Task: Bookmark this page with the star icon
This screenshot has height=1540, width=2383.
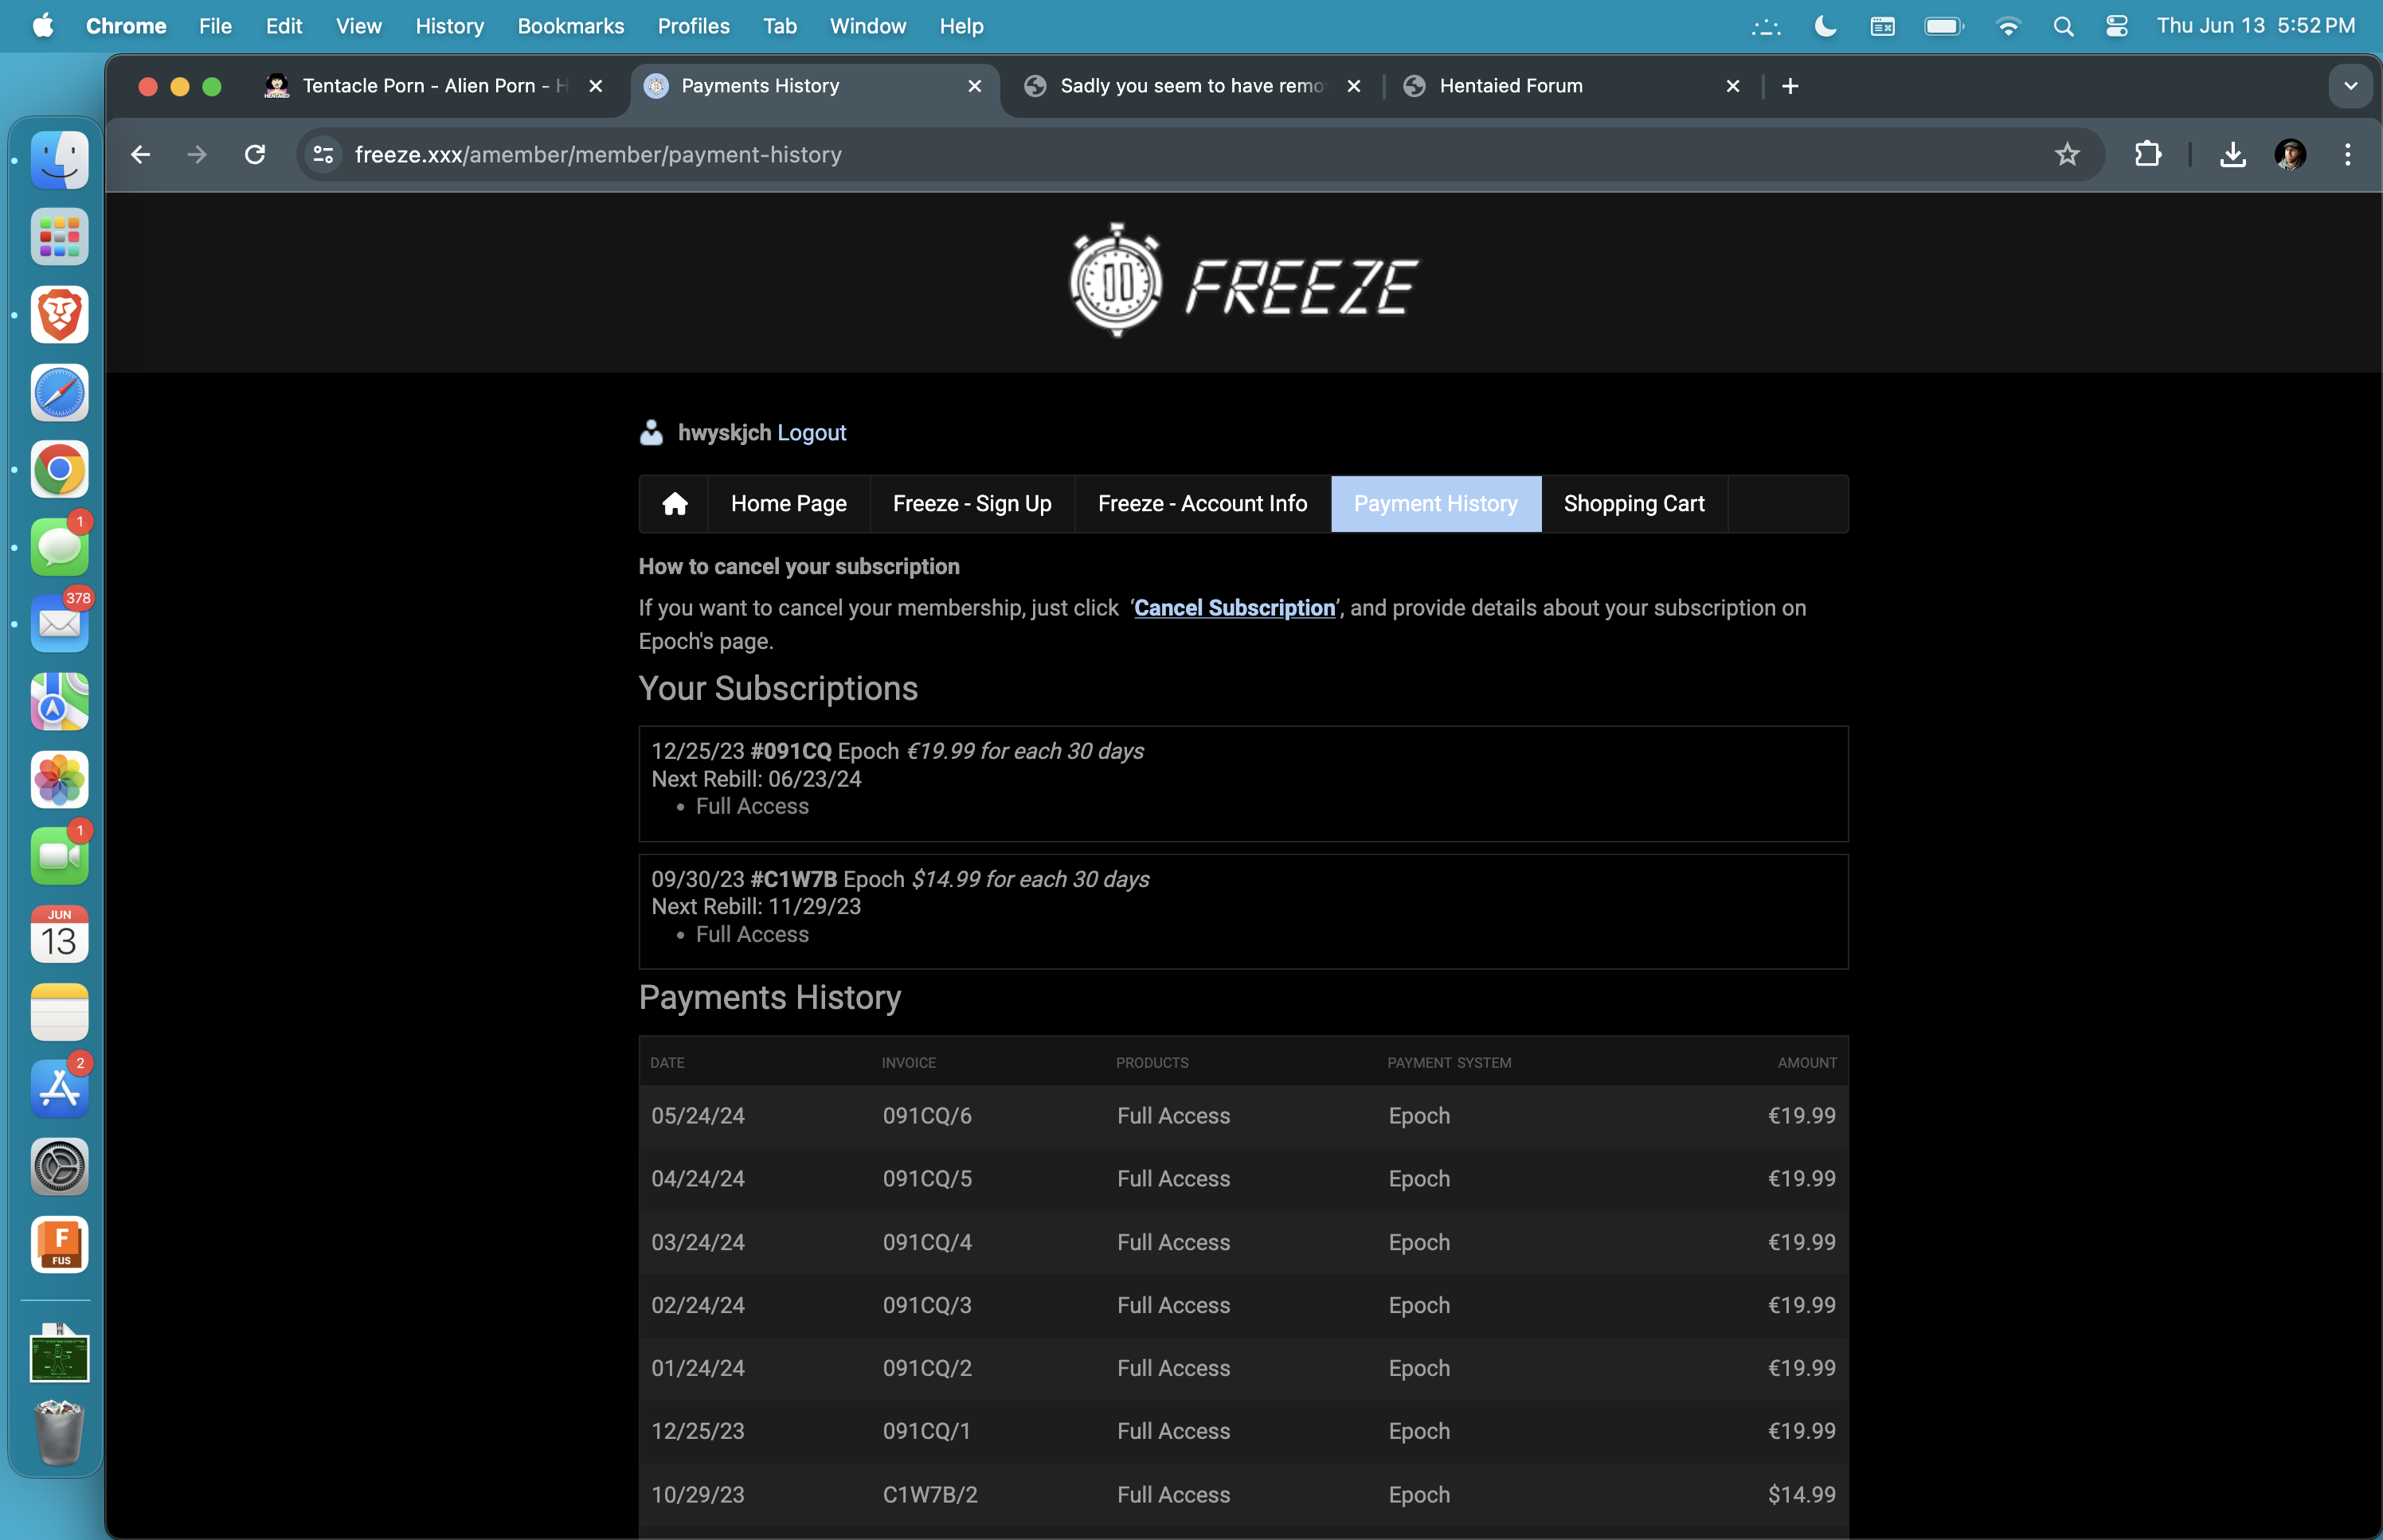Action: tap(2066, 155)
